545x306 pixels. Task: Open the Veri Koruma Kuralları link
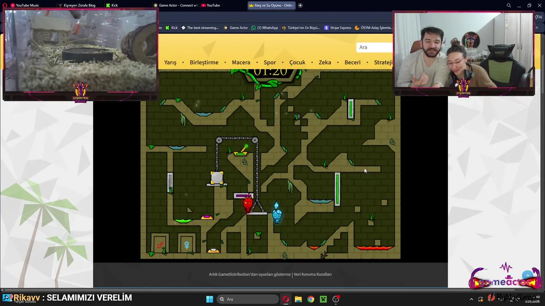313,275
